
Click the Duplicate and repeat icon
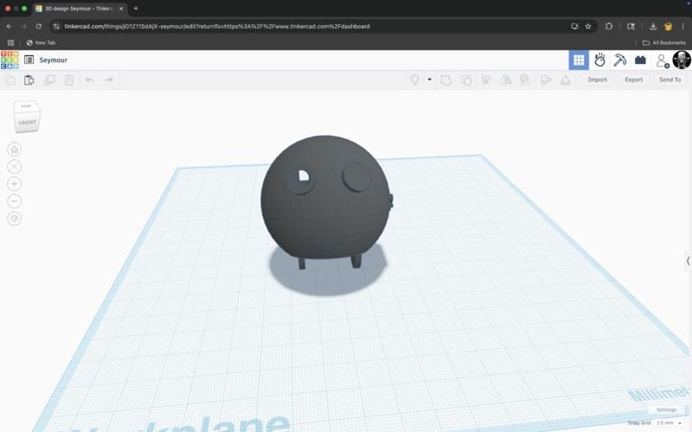click(x=50, y=79)
